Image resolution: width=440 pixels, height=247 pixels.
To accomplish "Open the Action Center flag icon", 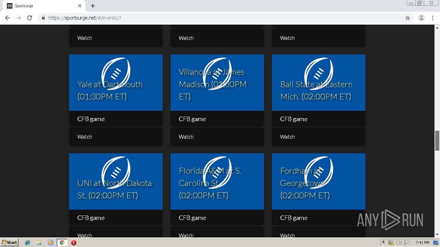I will [407, 243].
